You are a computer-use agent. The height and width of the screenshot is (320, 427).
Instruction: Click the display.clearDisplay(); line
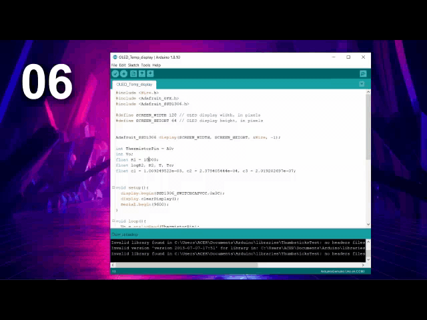pos(149,199)
